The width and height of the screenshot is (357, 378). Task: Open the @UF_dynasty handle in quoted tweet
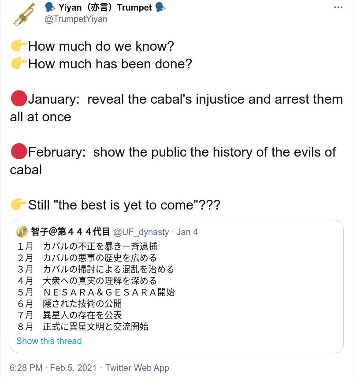pyautogui.click(x=141, y=232)
